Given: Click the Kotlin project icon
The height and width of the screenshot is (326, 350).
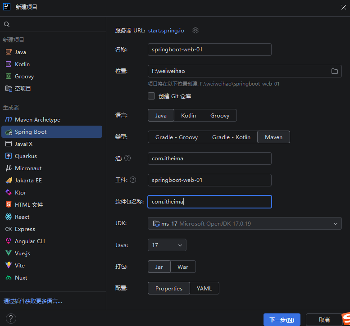Looking at the screenshot, I should pyautogui.click(x=9, y=64).
